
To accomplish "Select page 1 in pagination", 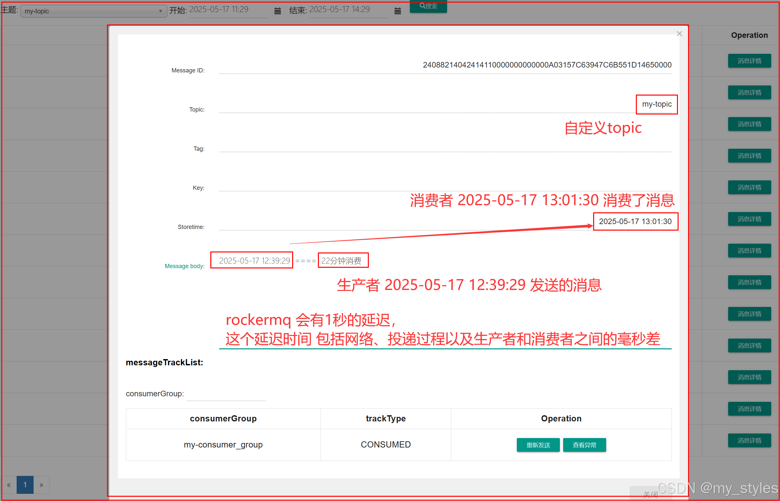I will pos(25,485).
